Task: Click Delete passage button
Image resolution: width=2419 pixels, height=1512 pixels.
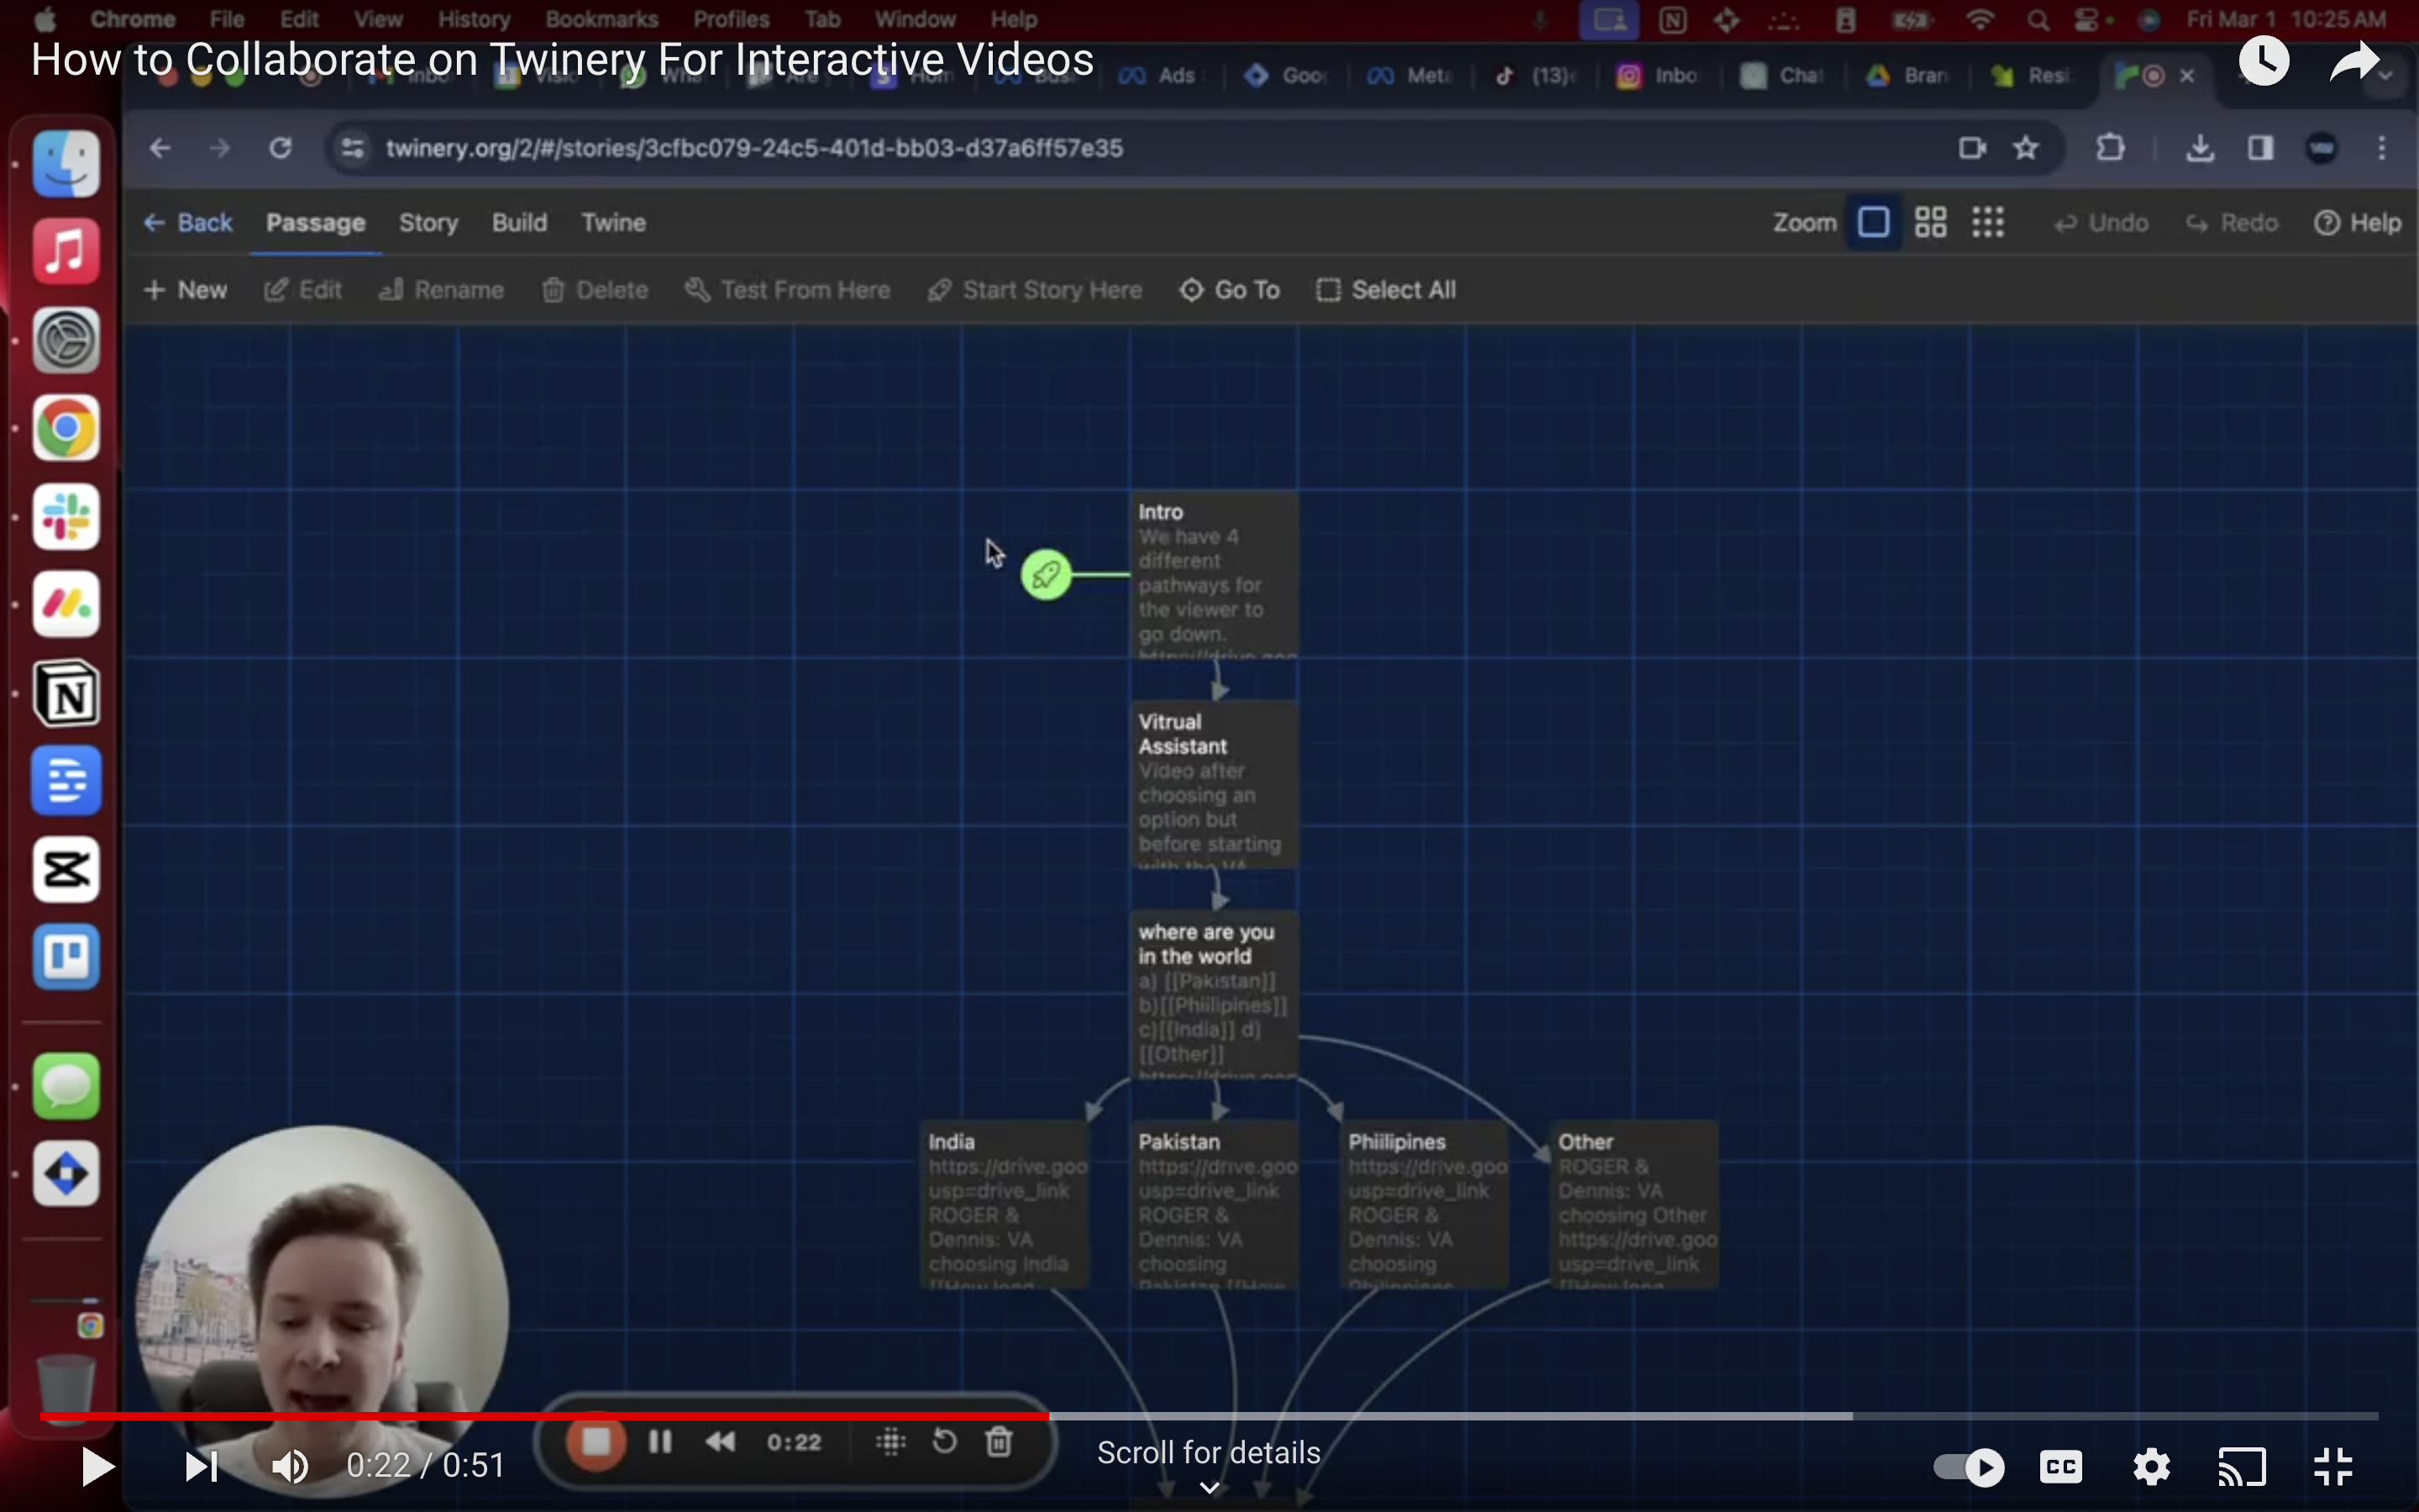Action: [x=595, y=290]
